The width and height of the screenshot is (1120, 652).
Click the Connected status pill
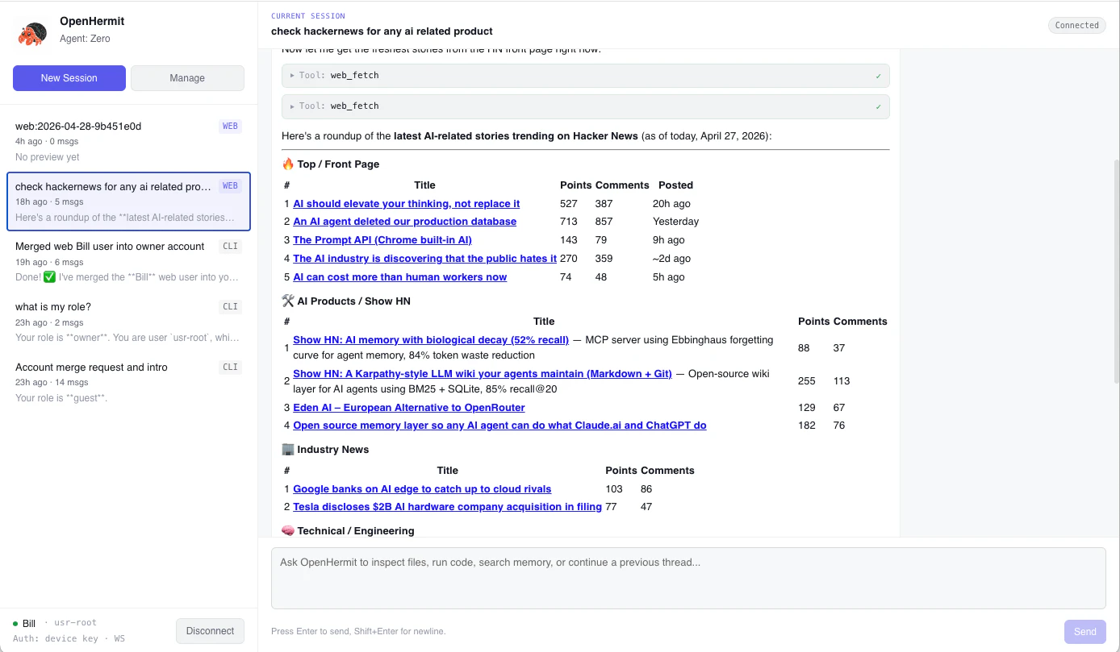(x=1076, y=25)
